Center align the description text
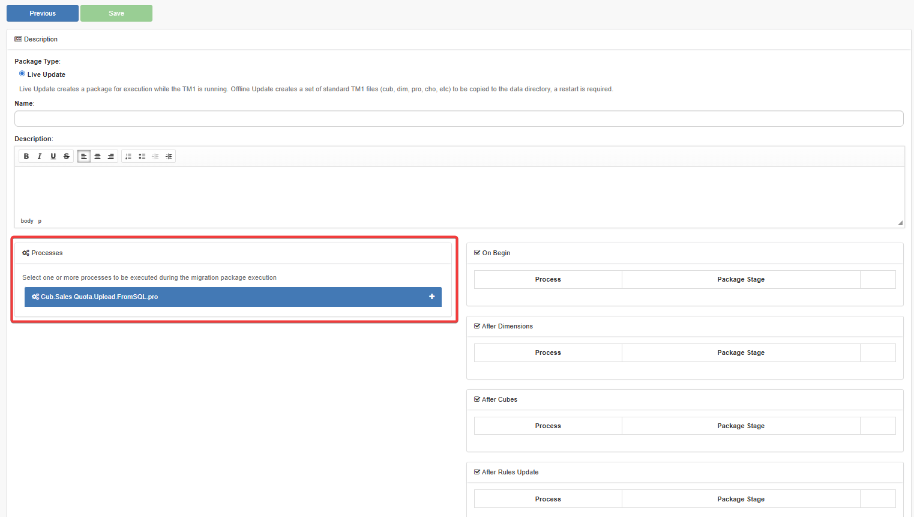The image size is (914, 517). point(97,156)
